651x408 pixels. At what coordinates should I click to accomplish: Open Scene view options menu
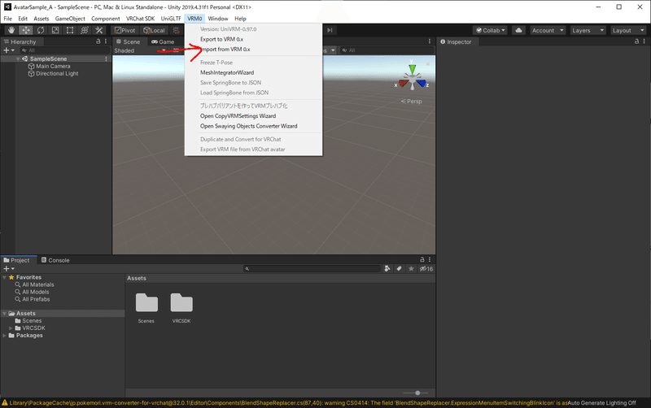coord(430,41)
